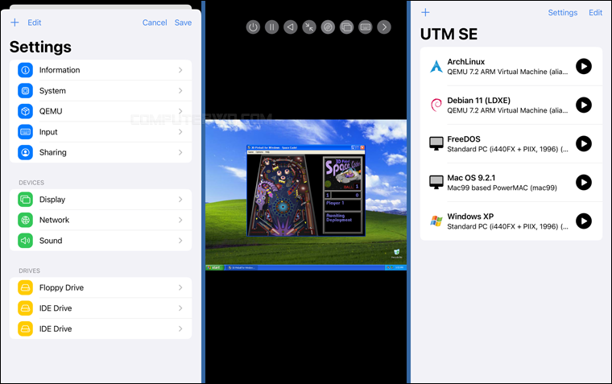Pause the running virtual machine
This screenshot has width=612, height=384.
pyautogui.click(x=271, y=27)
